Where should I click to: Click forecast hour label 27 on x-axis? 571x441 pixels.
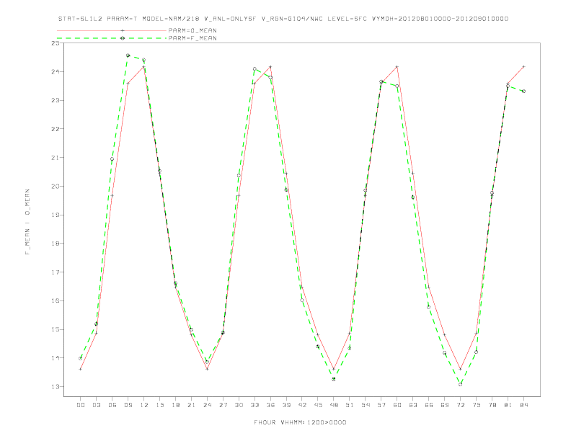point(223,405)
